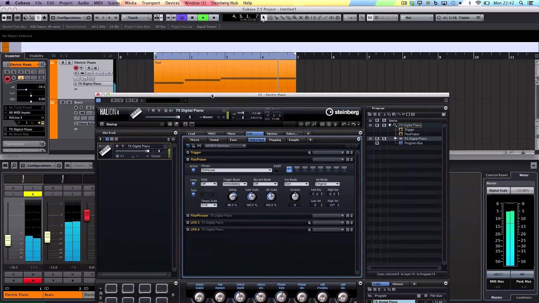Stop the transport
539x303 pixels.
(x=192, y=18)
